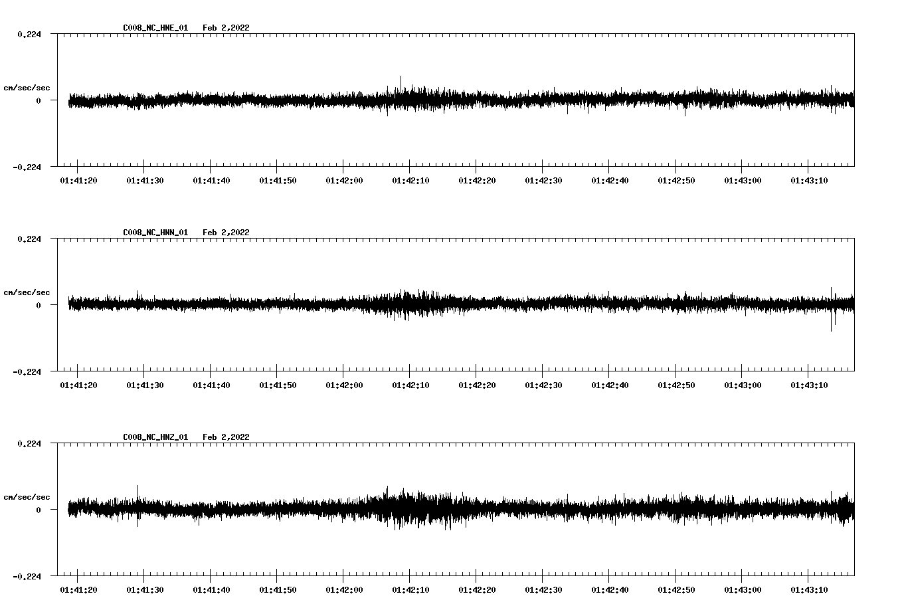Click 01:41:20 time label on HNE axis
This screenshot has width=902, height=614.
pos(78,181)
